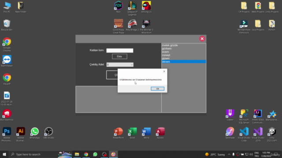
Task: Open the C# Projects folder
Action: (244, 7)
